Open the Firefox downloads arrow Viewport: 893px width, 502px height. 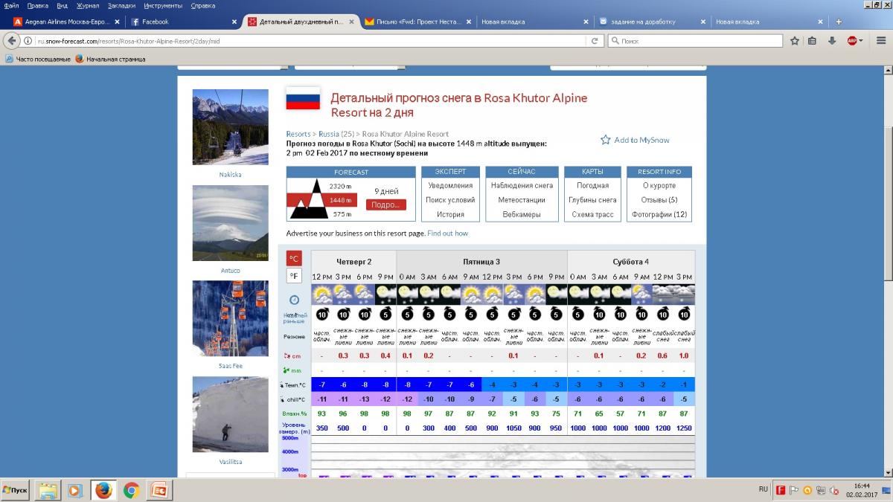[x=832, y=41]
